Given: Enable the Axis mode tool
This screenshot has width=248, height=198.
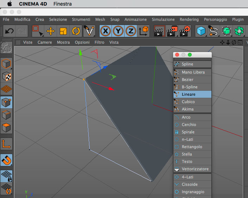Looking at the screenshot, I should [x=6, y=144].
